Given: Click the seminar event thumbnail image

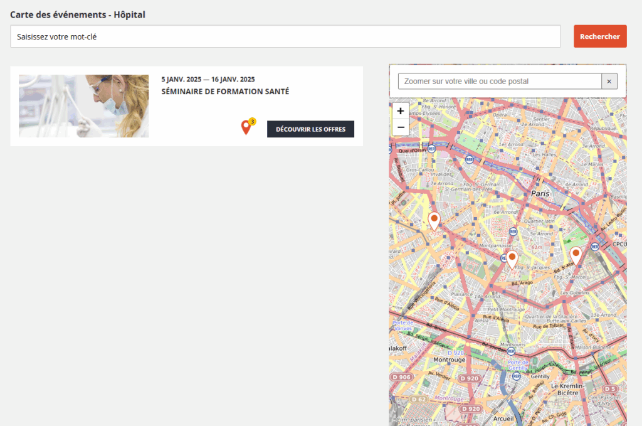Looking at the screenshot, I should 84,106.
